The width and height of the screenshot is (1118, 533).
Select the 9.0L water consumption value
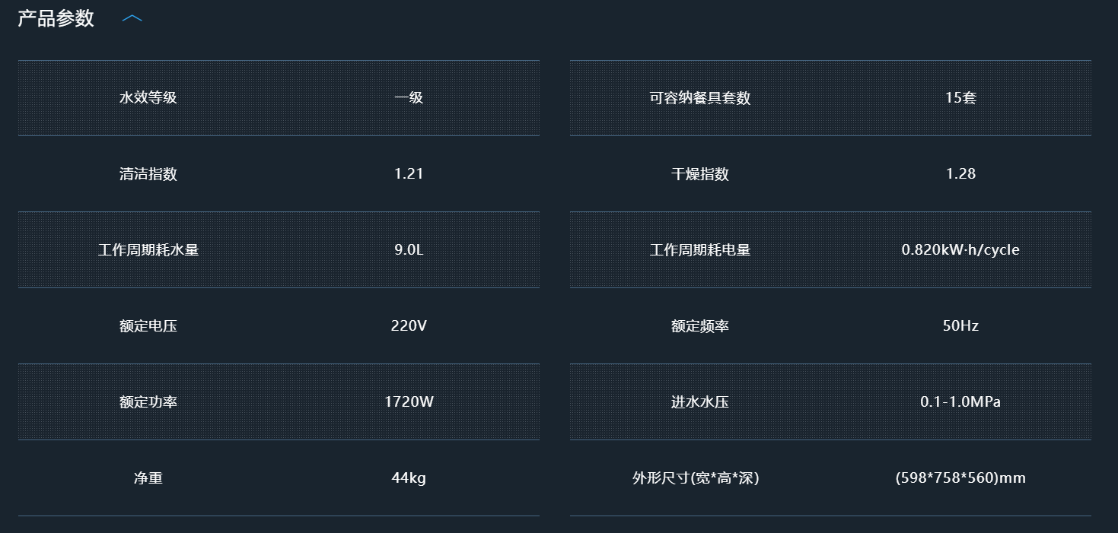[x=409, y=250]
